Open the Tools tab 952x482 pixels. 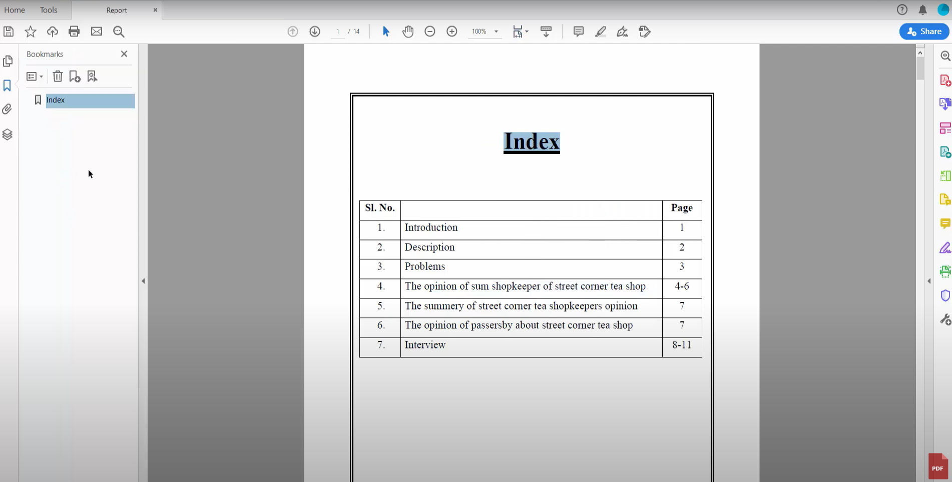point(48,10)
